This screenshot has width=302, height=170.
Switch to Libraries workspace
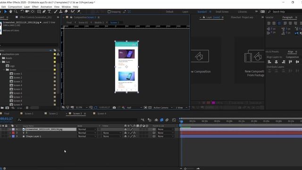[x=242, y=12]
